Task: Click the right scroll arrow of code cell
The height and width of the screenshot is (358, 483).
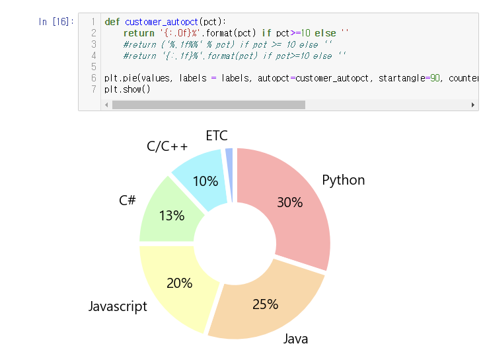Action: [x=473, y=105]
